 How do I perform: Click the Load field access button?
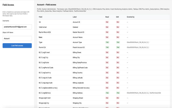tap(17, 46)
